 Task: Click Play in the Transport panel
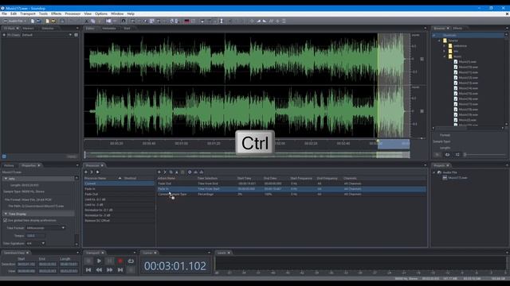(x=99, y=261)
